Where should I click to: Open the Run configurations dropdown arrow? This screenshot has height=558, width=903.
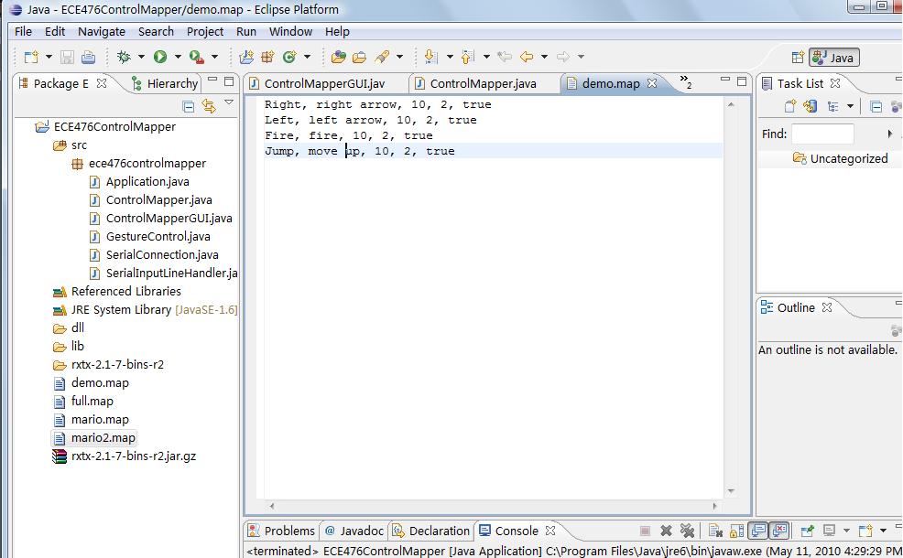178,57
